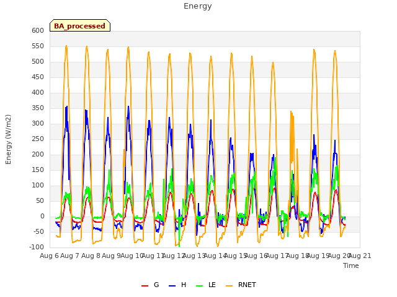397x297 pixels.
Task: Click the 100 y-axis tick label
Action: [38, 186]
